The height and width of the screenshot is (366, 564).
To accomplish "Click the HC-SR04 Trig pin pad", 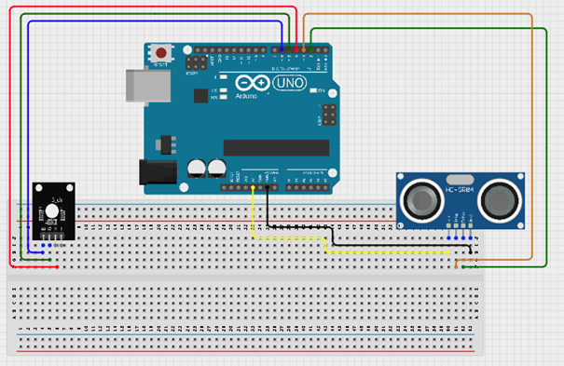I will (x=456, y=225).
